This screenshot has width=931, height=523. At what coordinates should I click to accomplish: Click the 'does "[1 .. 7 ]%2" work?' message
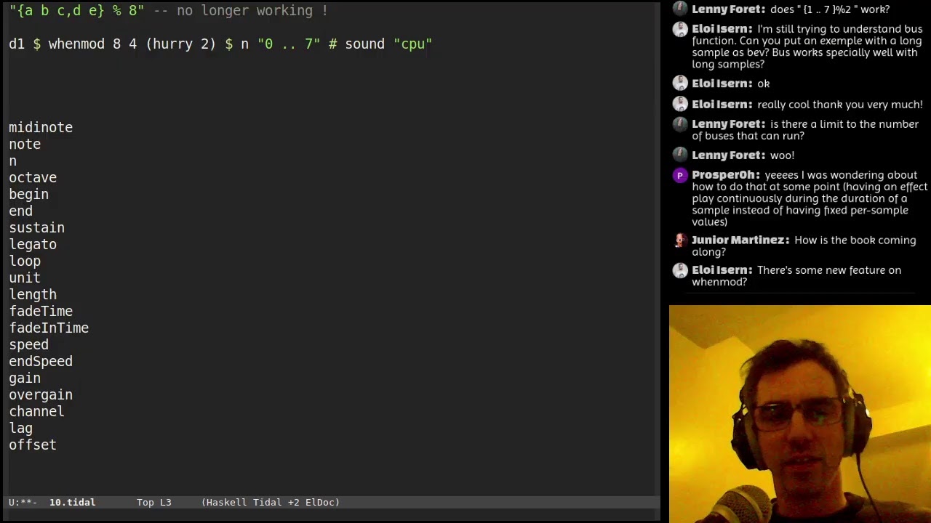tap(830, 9)
